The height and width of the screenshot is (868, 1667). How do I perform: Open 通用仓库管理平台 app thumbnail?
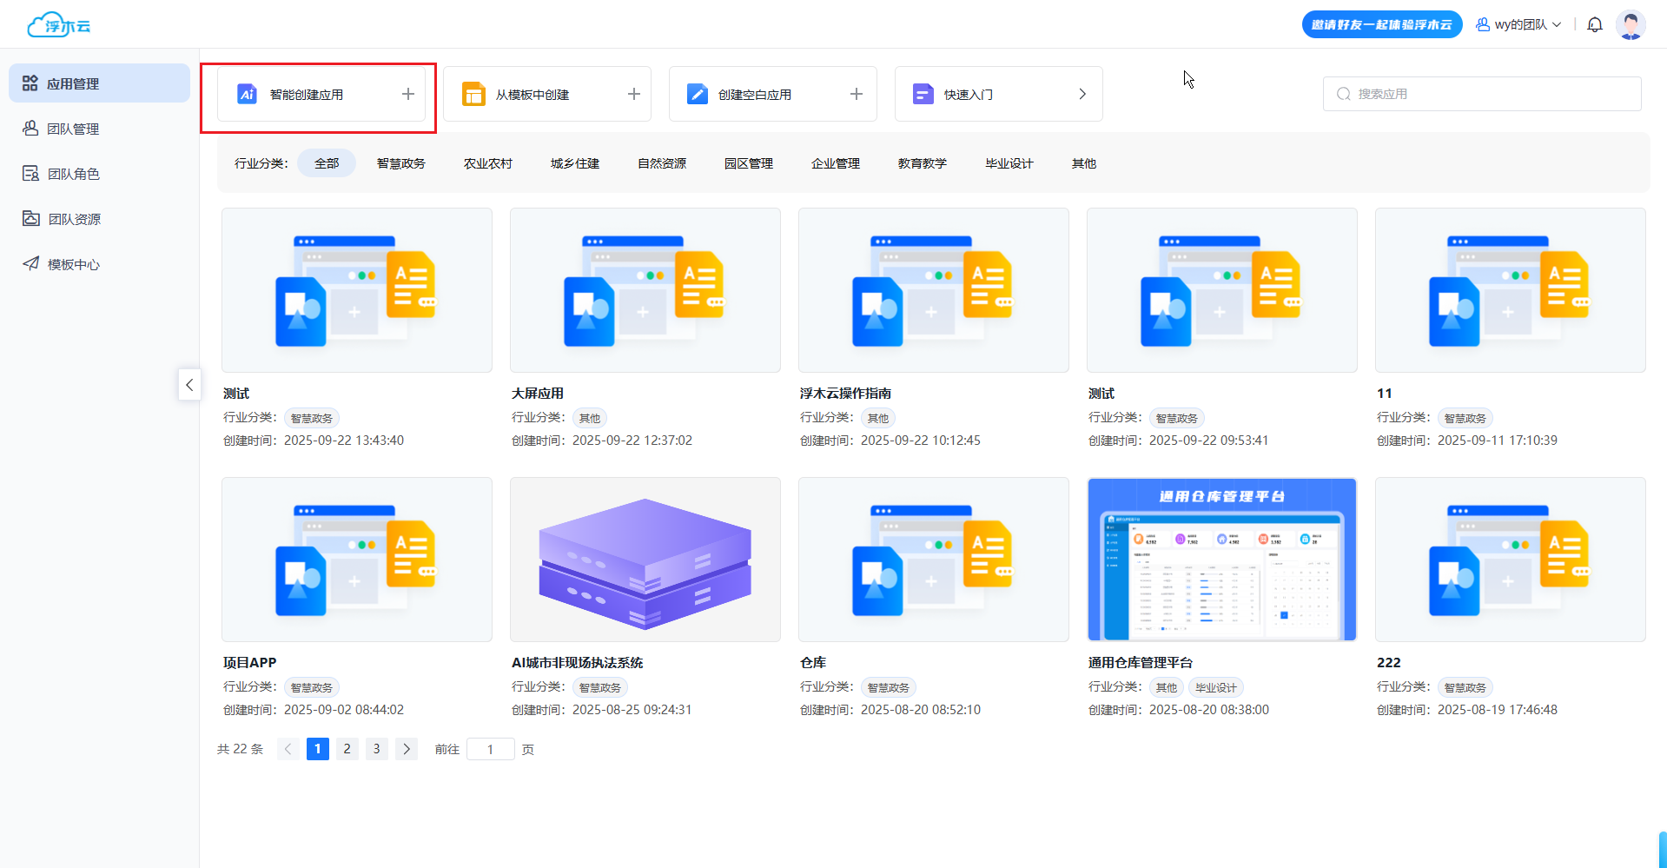coord(1221,560)
